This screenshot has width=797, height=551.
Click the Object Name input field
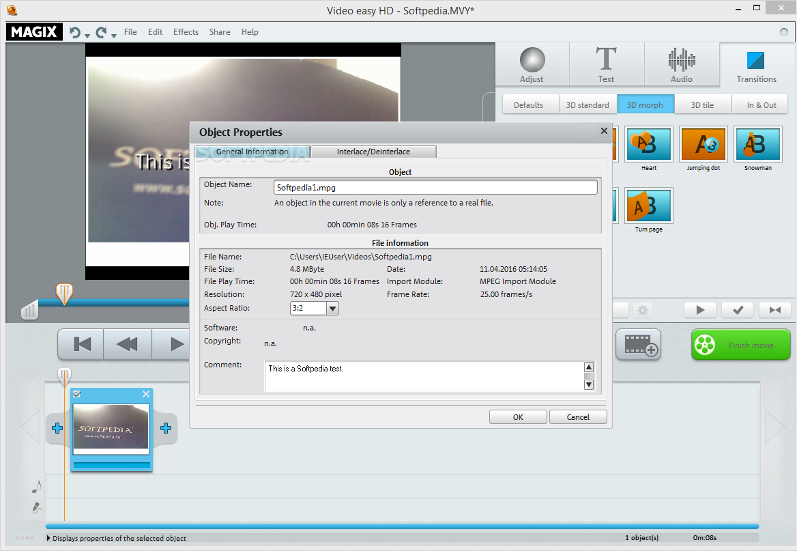pos(435,187)
